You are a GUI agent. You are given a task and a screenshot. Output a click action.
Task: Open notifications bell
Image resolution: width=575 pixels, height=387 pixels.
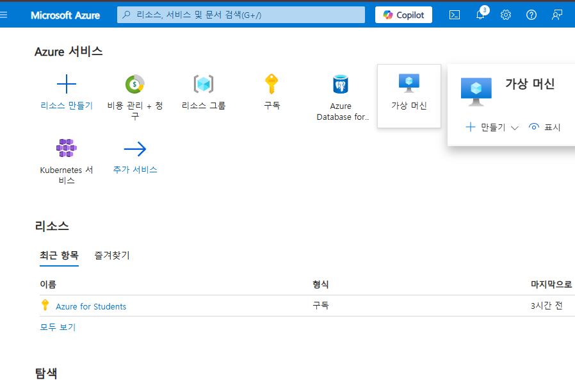pyautogui.click(x=480, y=15)
